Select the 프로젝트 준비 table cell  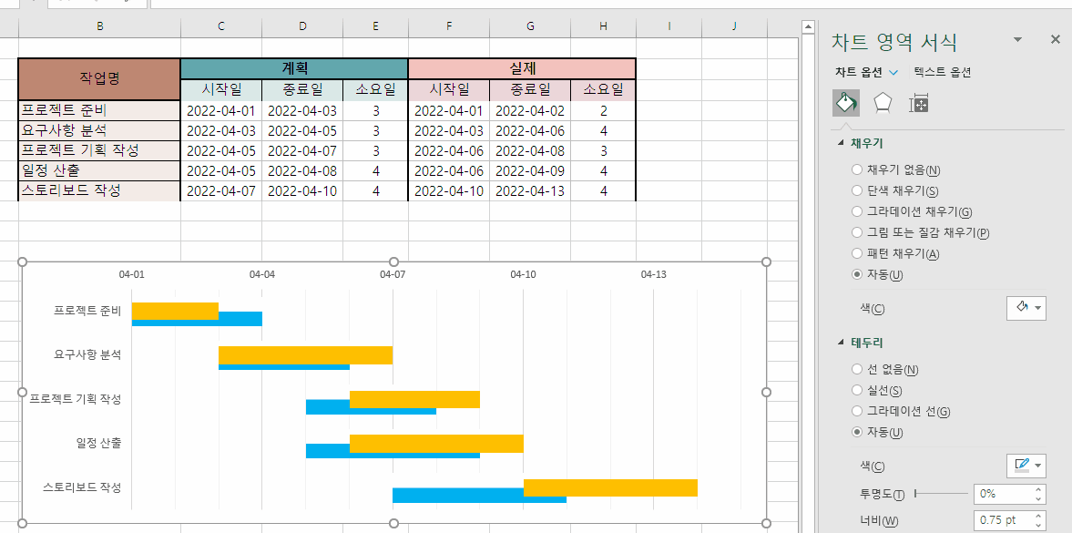point(100,110)
